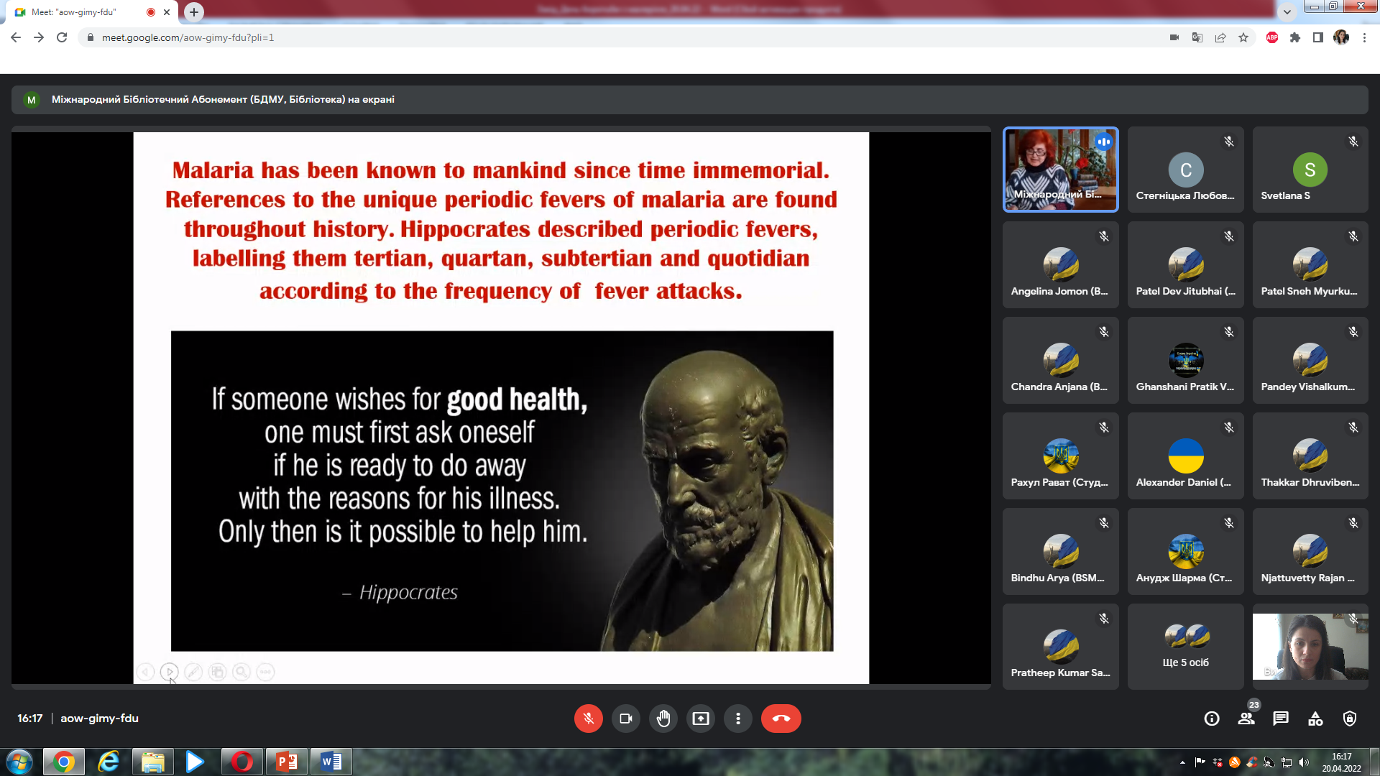Open the Adblock Plus extension
The height and width of the screenshot is (776, 1380).
click(x=1272, y=37)
